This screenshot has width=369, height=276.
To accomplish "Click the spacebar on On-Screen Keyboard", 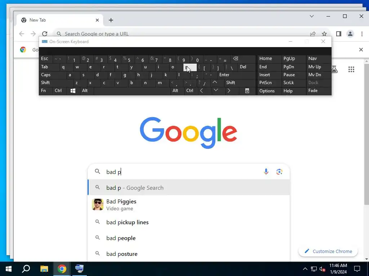I will [x=132, y=91].
